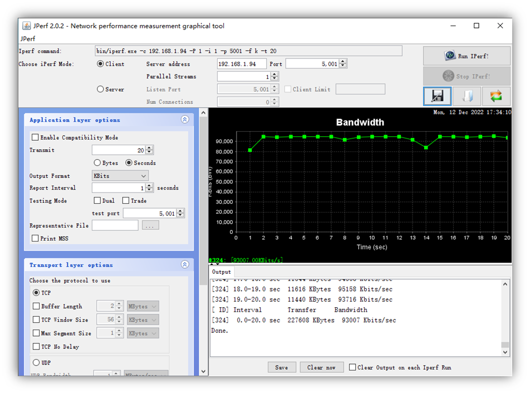Click the left panel scroll up arrow
Image resolution: width=530 pixels, height=394 pixels.
(x=203, y=113)
